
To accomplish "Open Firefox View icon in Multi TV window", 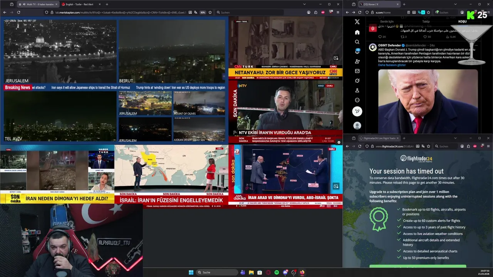I will 11,4.
